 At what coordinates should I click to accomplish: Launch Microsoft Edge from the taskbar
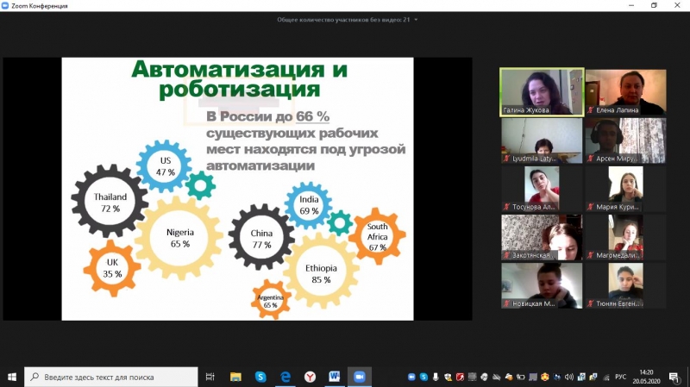click(285, 377)
